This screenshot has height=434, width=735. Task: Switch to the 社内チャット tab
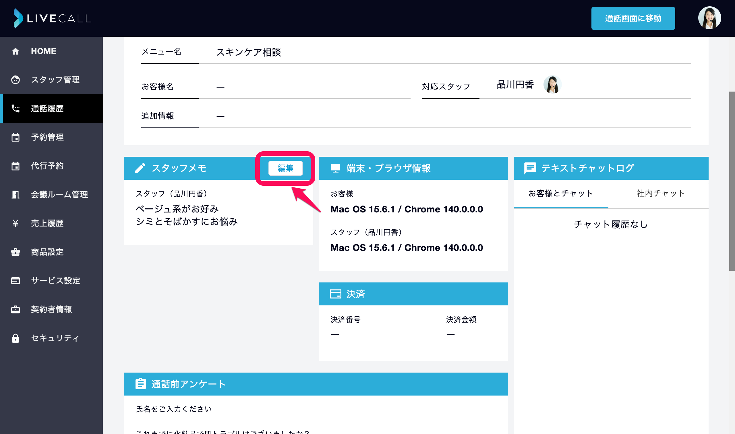(x=660, y=193)
